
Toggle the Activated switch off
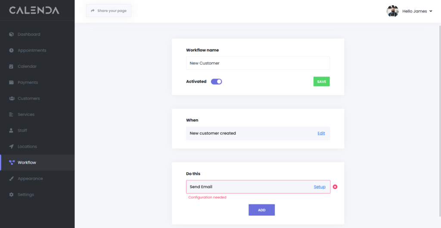tap(216, 82)
